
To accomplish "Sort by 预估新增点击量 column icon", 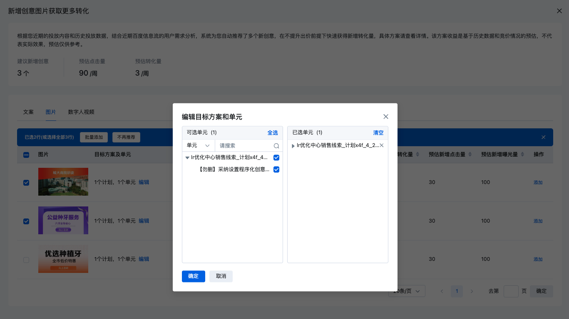I will pyautogui.click(x=470, y=155).
